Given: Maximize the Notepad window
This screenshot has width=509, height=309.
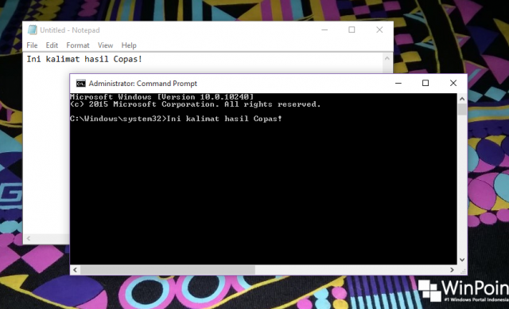Looking at the screenshot, I should click(352, 30).
